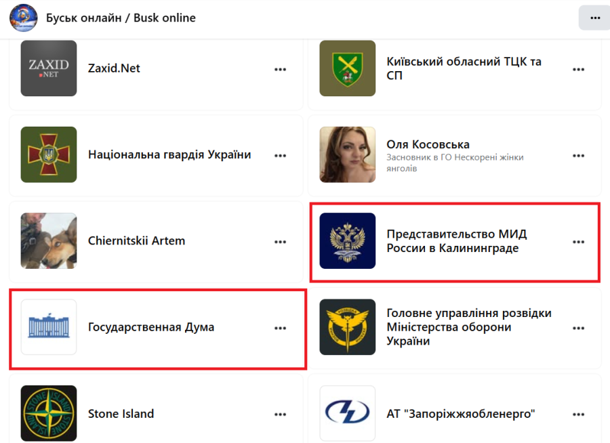Image resolution: width=610 pixels, height=443 pixels.
Task: Open more options for Національна гвардія України
Action: pos(280,156)
